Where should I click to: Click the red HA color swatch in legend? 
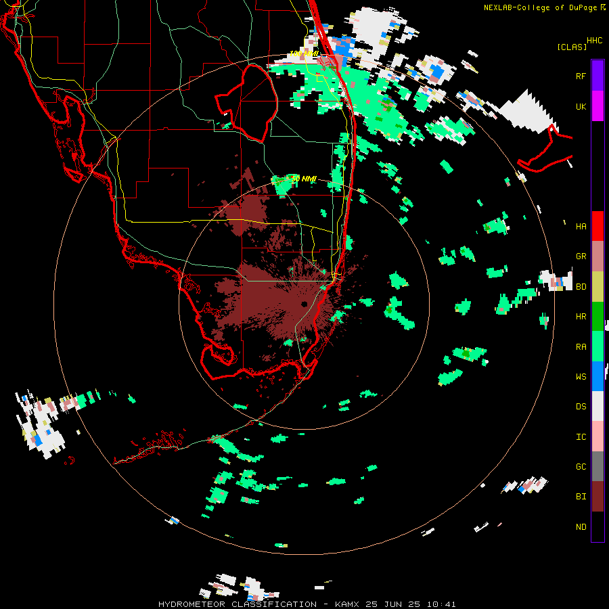click(597, 226)
